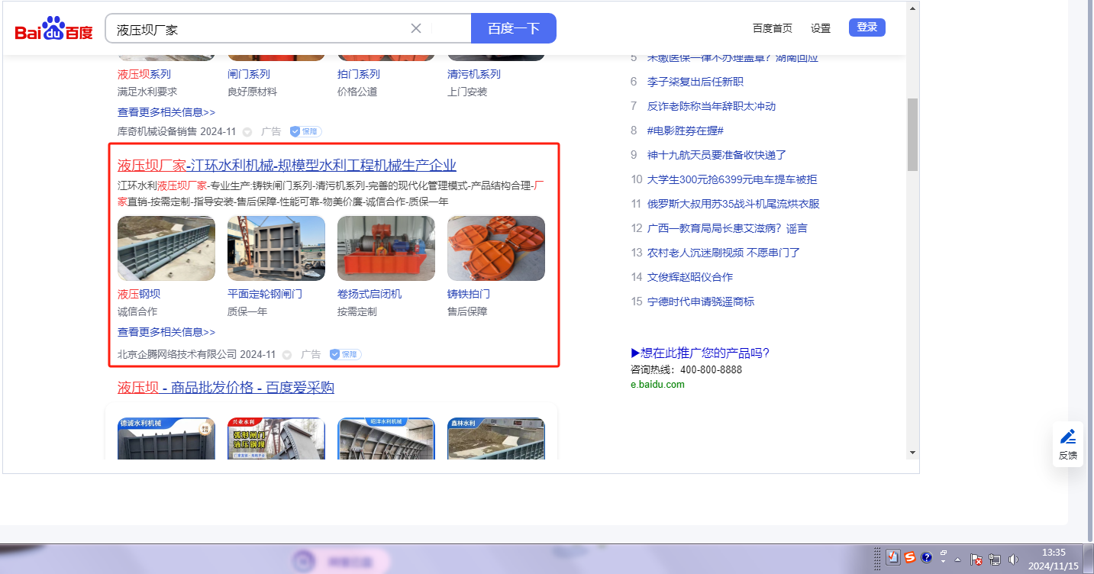Click the 保障 shield badge for 北京企腾网络技术有限公司

coord(345,354)
